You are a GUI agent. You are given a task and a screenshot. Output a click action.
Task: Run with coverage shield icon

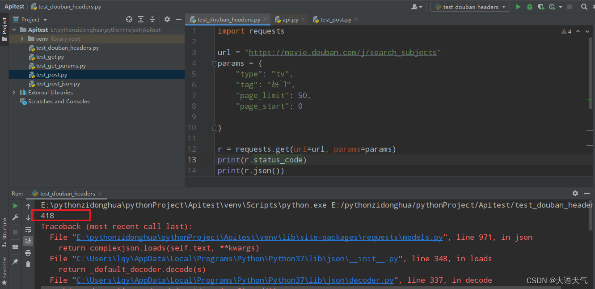pos(541,7)
